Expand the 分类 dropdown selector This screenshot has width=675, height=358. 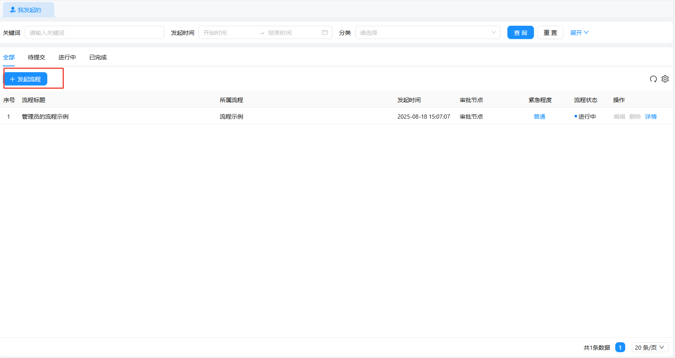[427, 32]
